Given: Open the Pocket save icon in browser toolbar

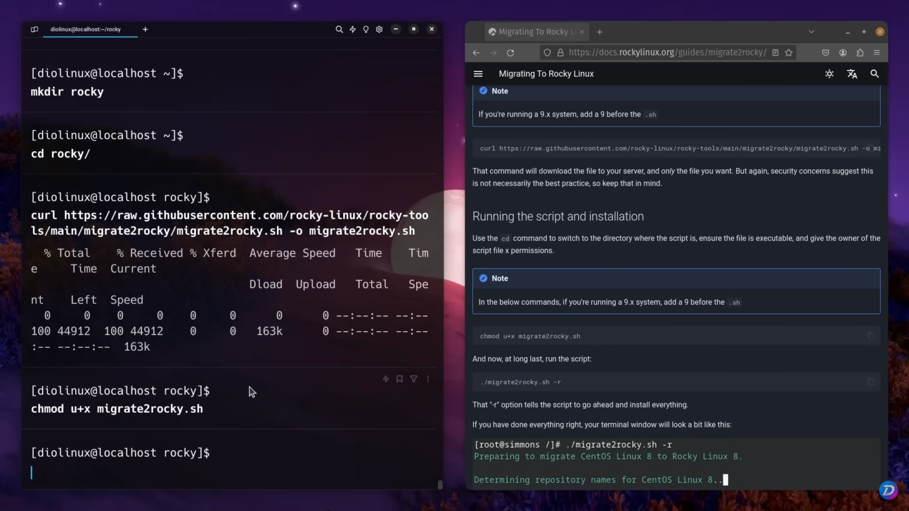Looking at the screenshot, I should tap(826, 53).
